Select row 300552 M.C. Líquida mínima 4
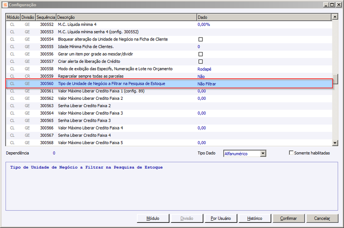Viewport: 344px width, 228px height. coord(169,25)
